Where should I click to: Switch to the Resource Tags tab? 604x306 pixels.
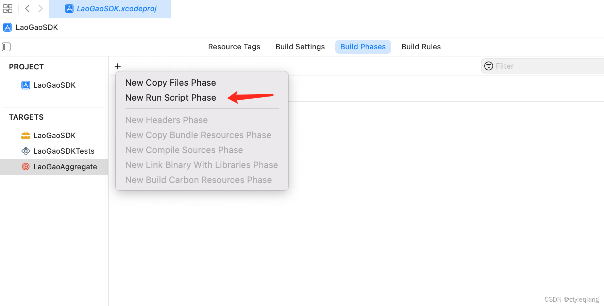[x=234, y=47]
